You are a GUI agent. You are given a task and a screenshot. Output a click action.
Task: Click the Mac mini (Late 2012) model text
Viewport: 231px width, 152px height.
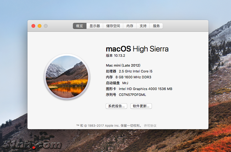(123, 65)
